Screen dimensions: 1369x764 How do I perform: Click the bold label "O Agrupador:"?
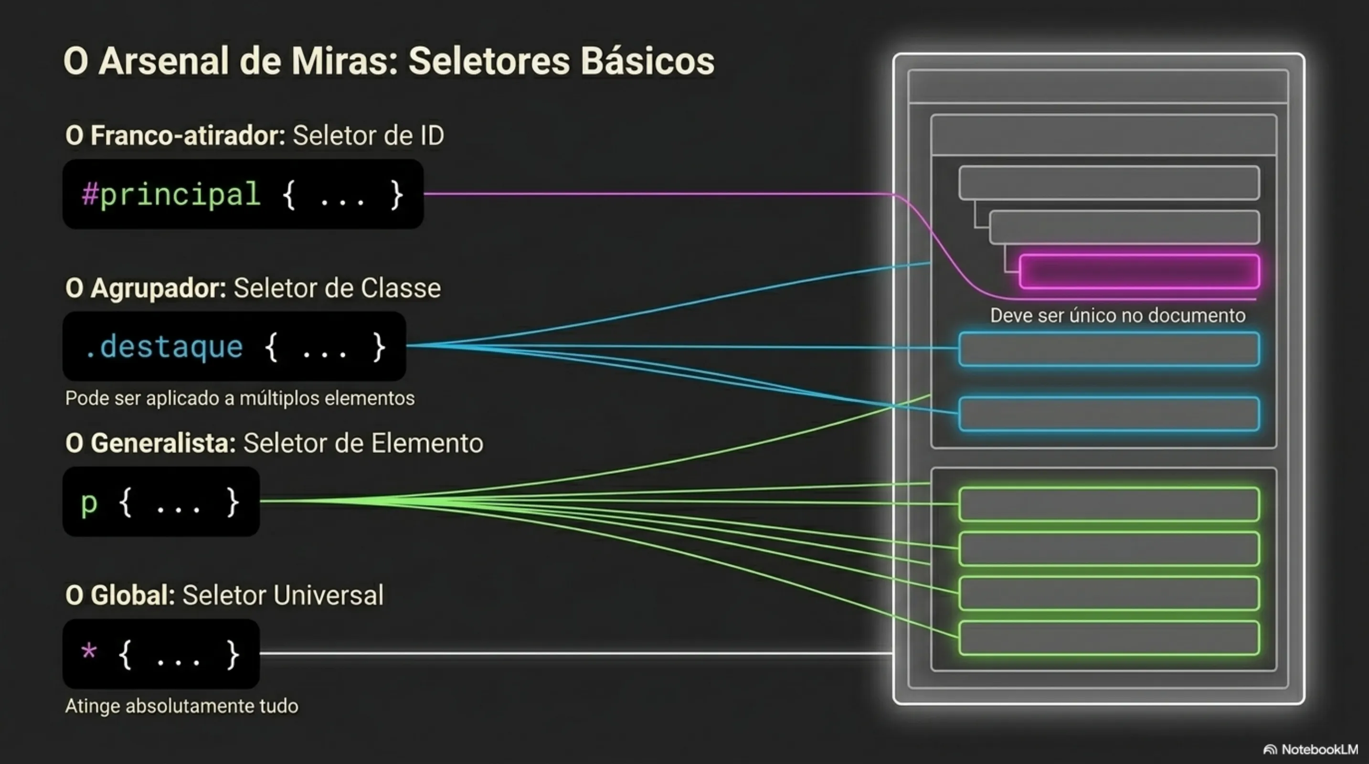click(146, 288)
